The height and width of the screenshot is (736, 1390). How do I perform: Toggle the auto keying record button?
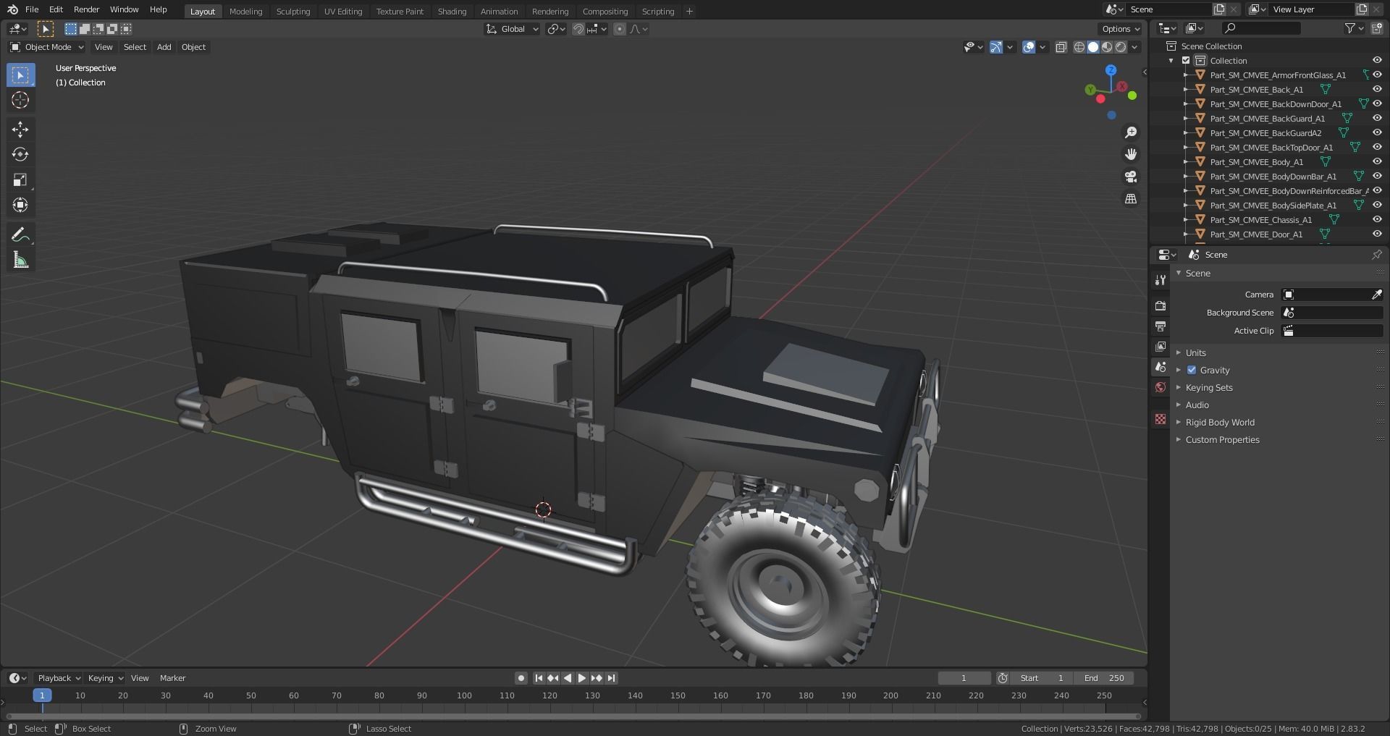521,678
